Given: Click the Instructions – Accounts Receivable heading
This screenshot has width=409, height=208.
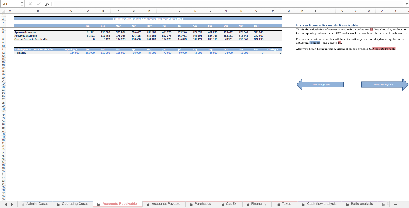Looking at the screenshot, I should coord(327,25).
